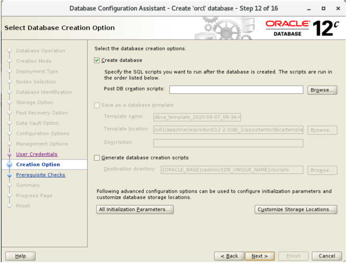This screenshot has width=347, height=263.
Task: Click Browse next to Template location
Action: click(x=322, y=130)
